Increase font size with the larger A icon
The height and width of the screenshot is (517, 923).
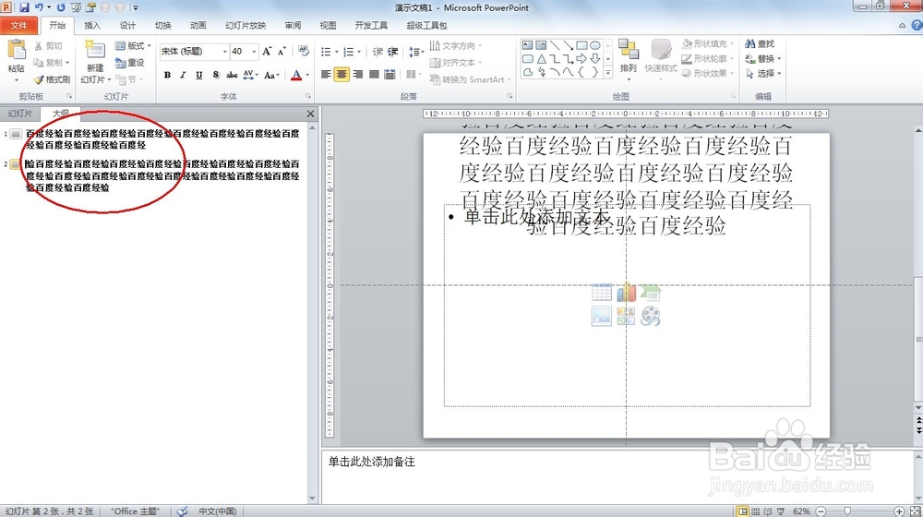click(268, 52)
